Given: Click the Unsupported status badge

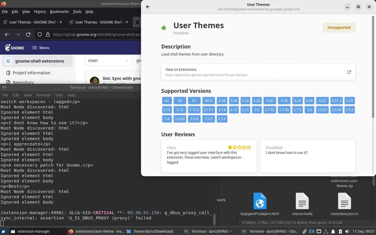Looking at the screenshot, I should (x=339, y=28).
